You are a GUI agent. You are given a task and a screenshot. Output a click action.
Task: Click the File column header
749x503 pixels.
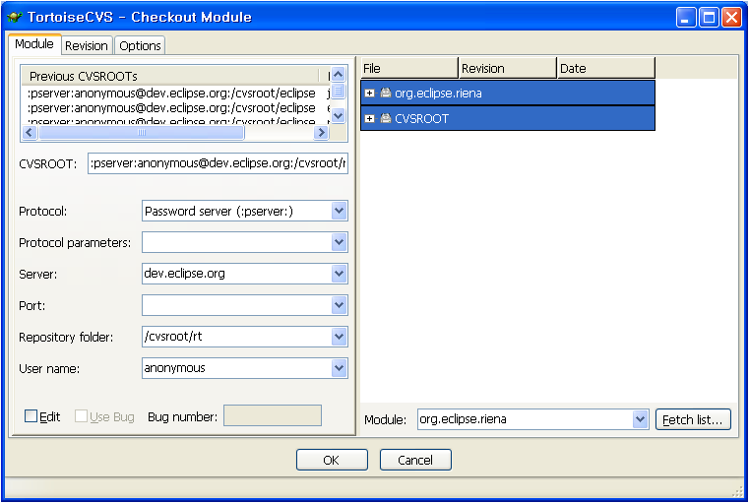409,68
